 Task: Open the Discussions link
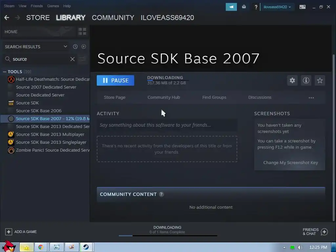[x=260, y=97]
